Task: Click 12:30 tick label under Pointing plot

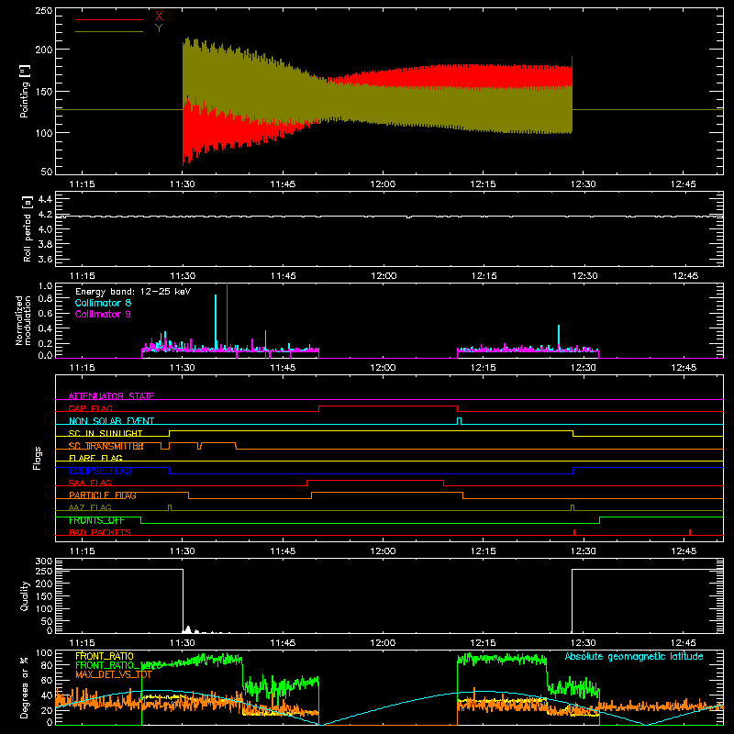Action: tap(584, 184)
